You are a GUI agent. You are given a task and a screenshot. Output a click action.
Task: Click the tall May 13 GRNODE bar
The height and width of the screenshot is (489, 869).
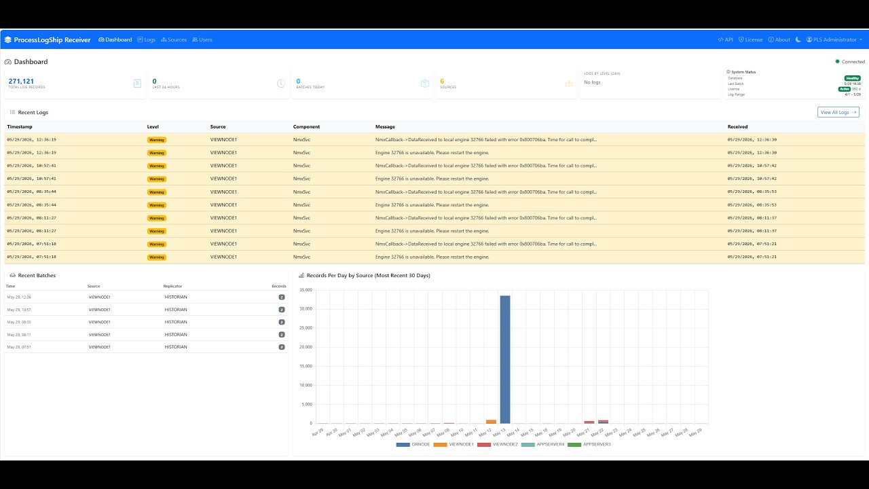(x=505, y=359)
